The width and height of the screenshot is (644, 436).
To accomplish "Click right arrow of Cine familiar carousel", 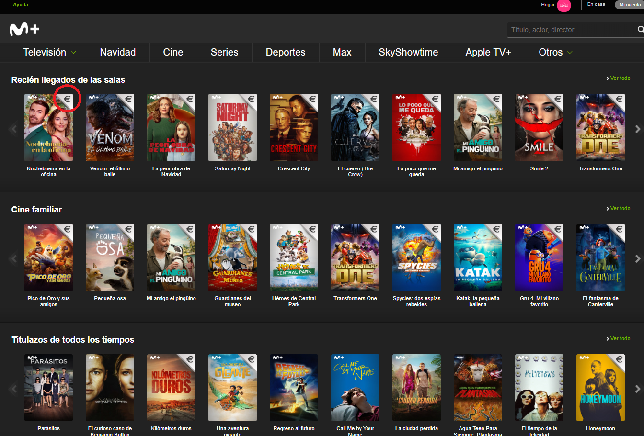I will pyautogui.click(x=637, y=258).
